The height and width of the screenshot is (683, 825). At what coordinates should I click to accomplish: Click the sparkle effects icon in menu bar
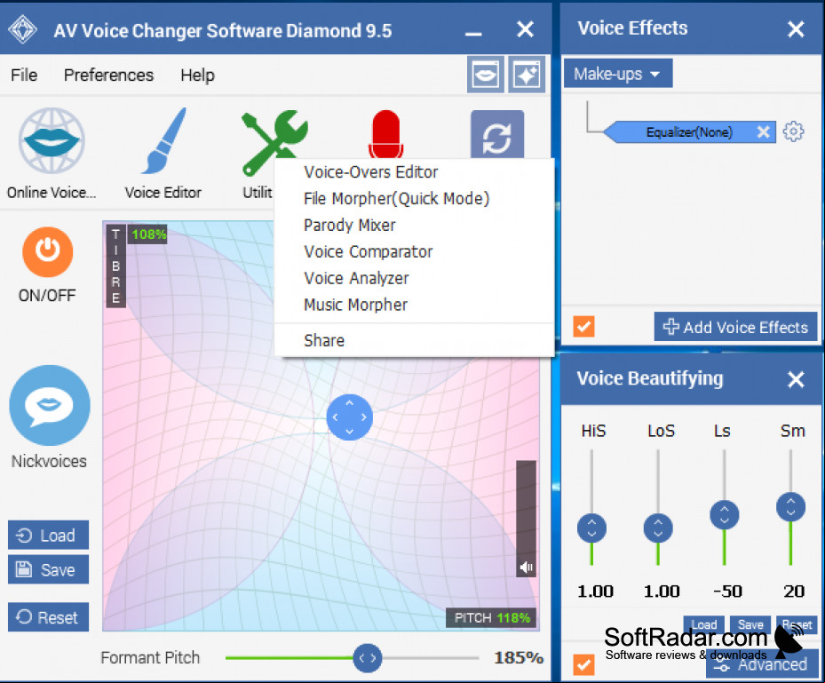526,75
